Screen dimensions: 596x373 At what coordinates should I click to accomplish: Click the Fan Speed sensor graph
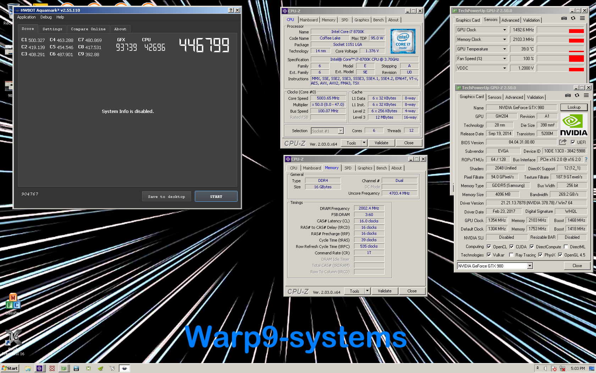tap(560, 59)
